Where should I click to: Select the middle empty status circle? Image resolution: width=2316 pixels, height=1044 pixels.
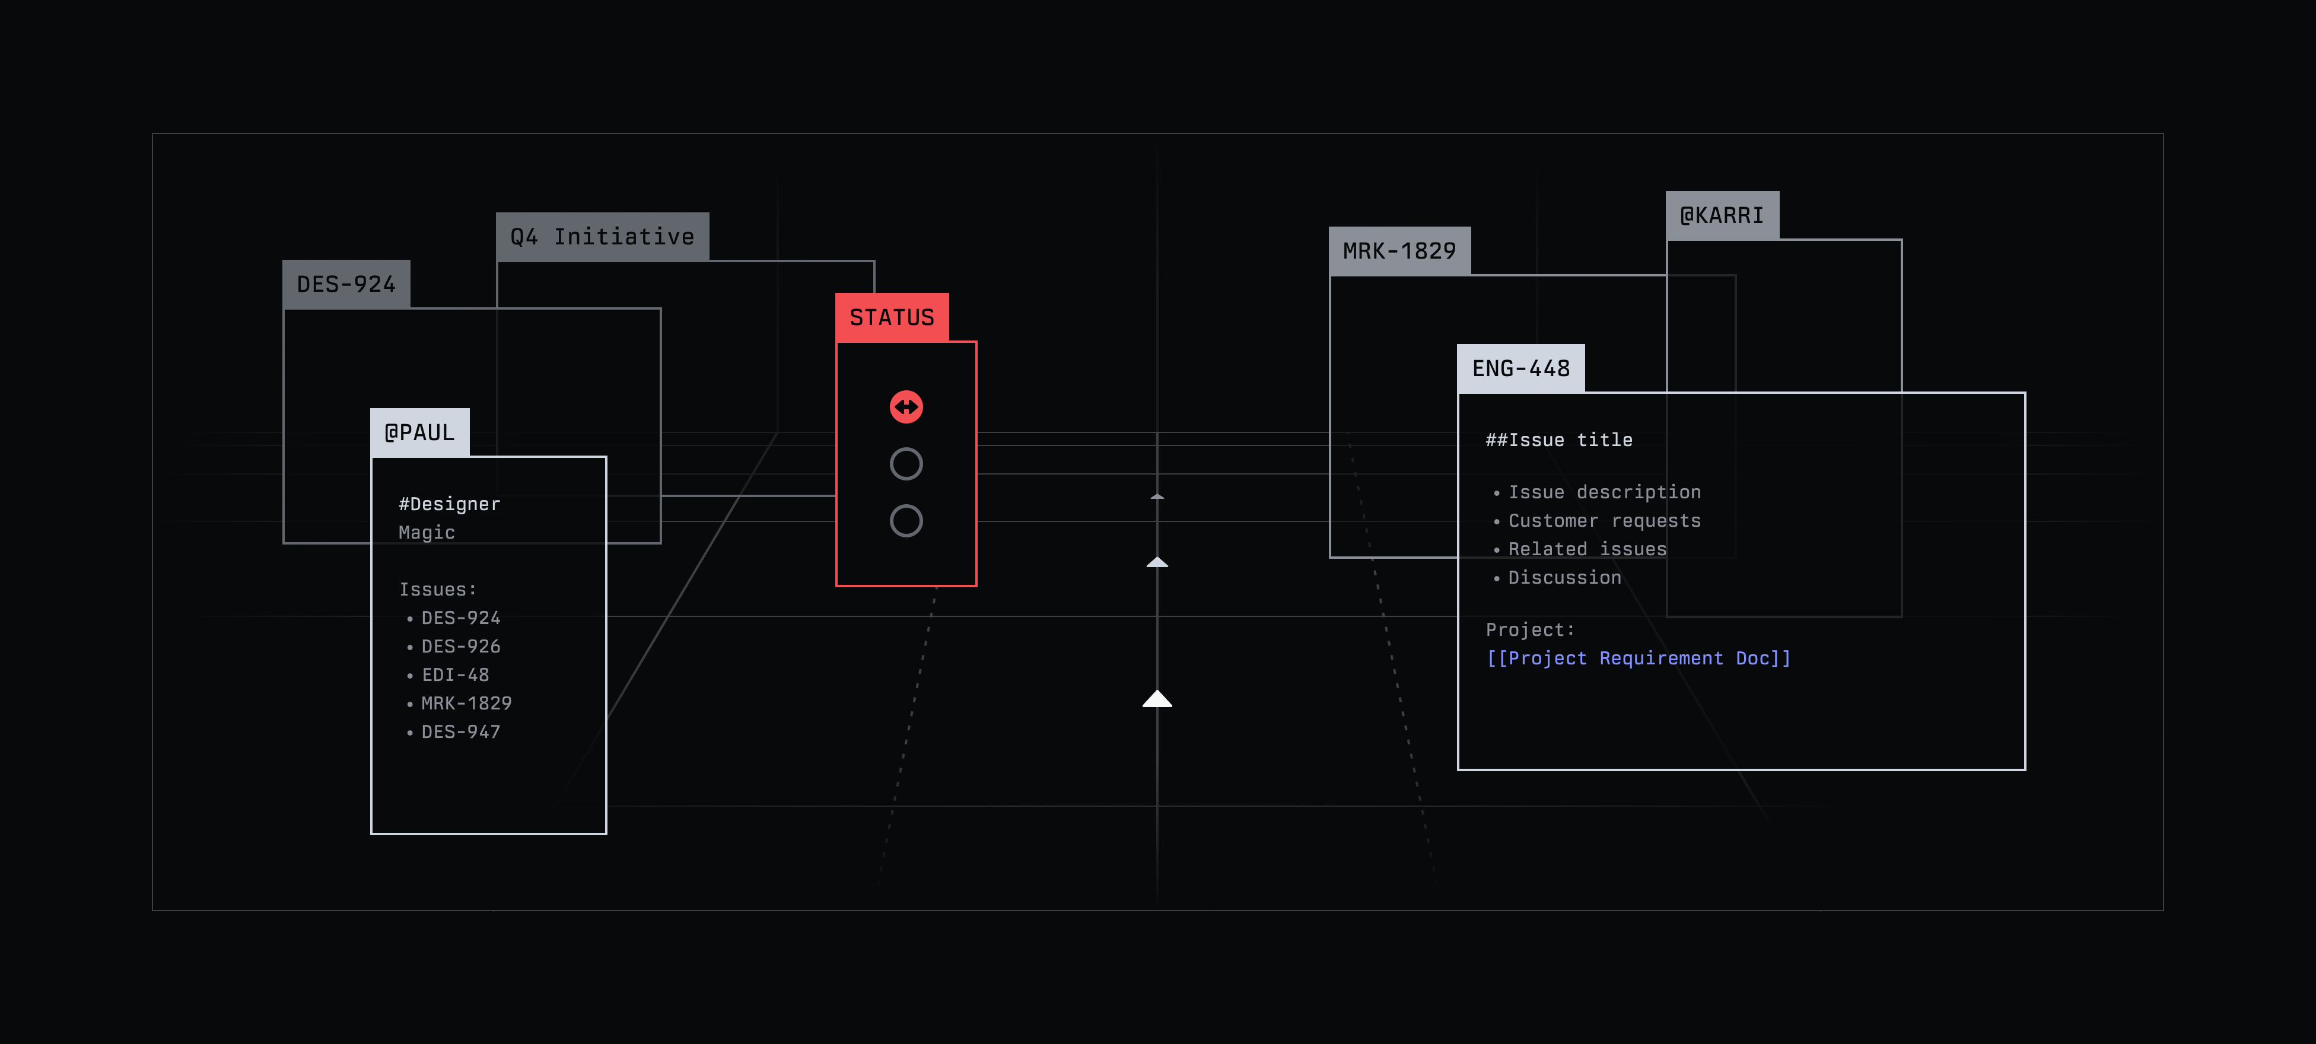click(x=905, y=464)
